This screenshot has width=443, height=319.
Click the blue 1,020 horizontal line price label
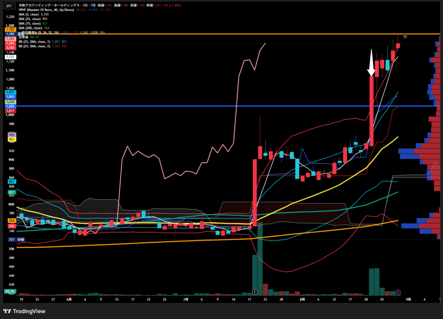[10, 106]
